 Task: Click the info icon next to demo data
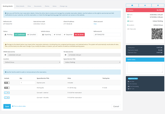coord(13,106)
